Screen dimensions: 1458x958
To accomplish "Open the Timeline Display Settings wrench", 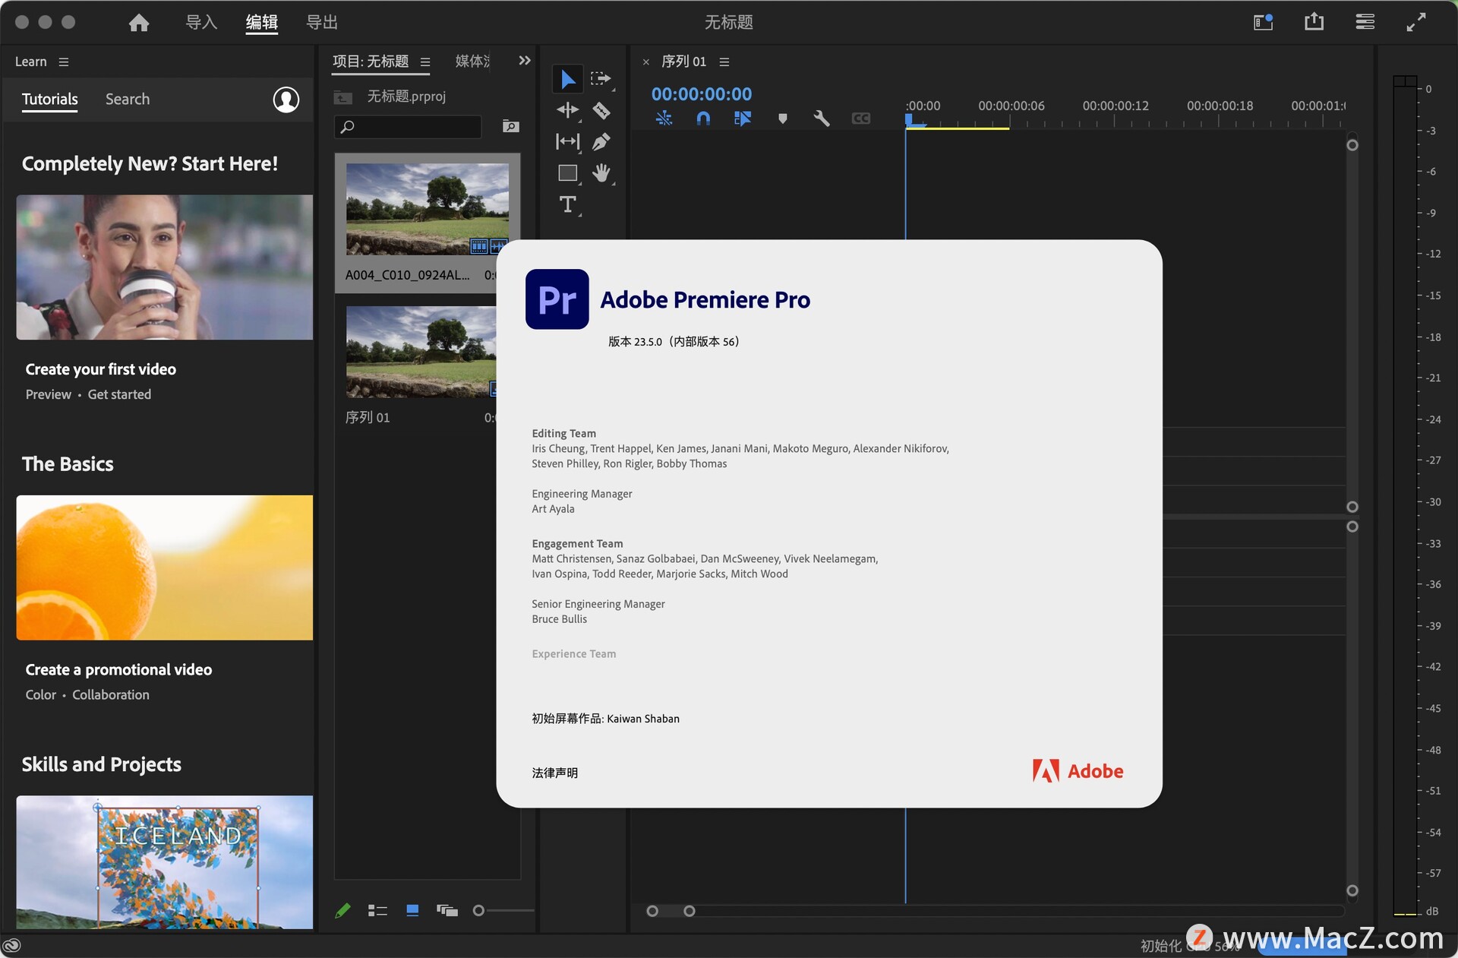I will [x=821, y=119].
